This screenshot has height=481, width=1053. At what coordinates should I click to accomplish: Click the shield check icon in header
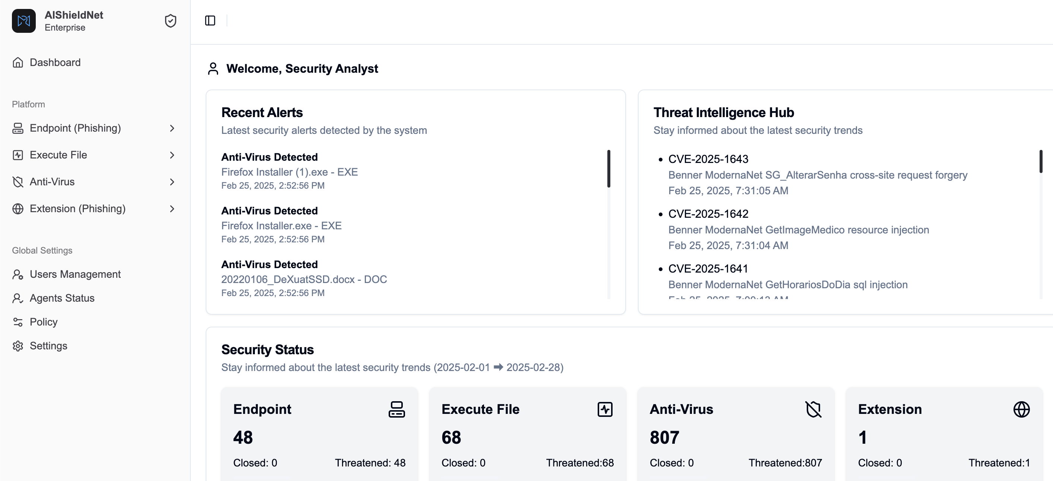[x=170, y=21]
